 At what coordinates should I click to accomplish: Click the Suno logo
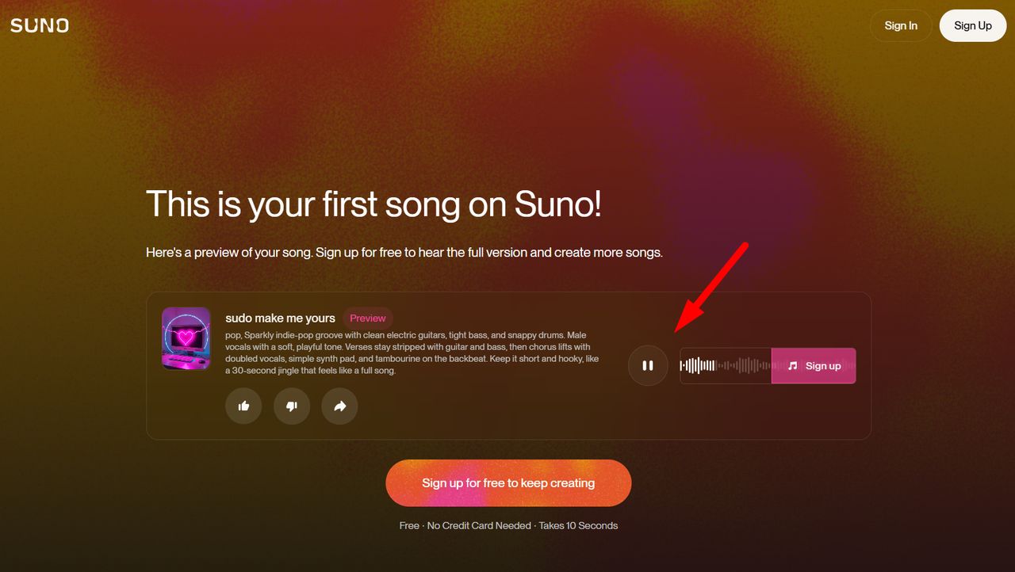pyautogui.click(x=40, y=25)
